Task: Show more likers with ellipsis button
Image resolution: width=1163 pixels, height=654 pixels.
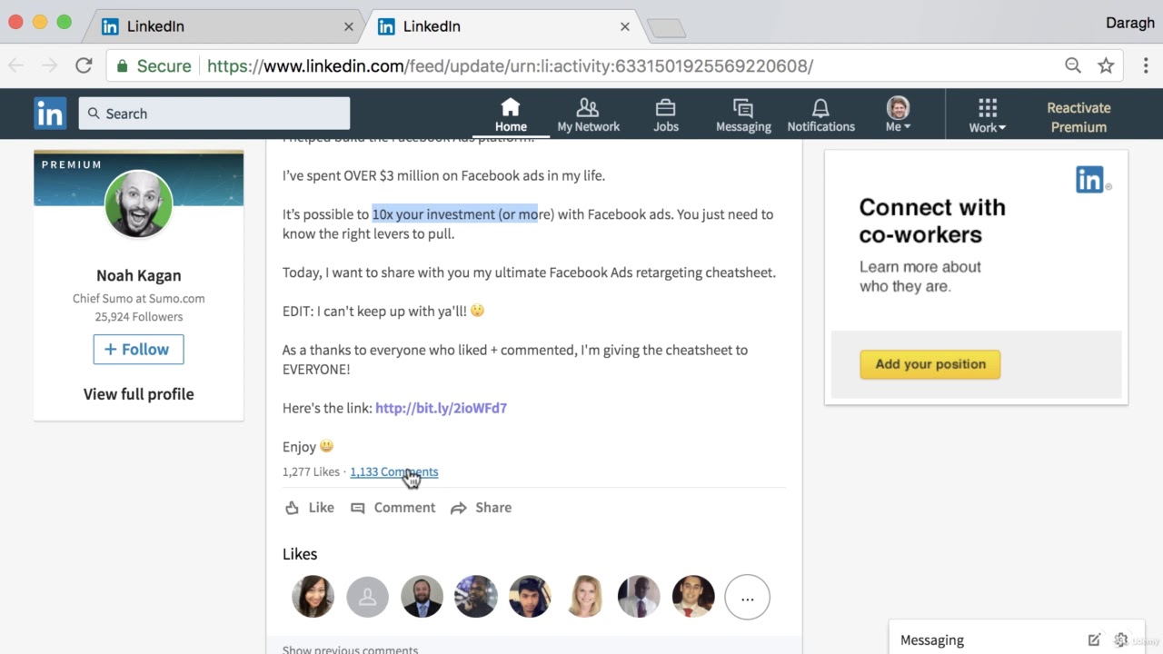Action: [747, 597]
